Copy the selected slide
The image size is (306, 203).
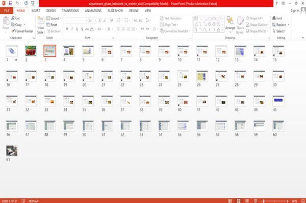coord(16,25)
